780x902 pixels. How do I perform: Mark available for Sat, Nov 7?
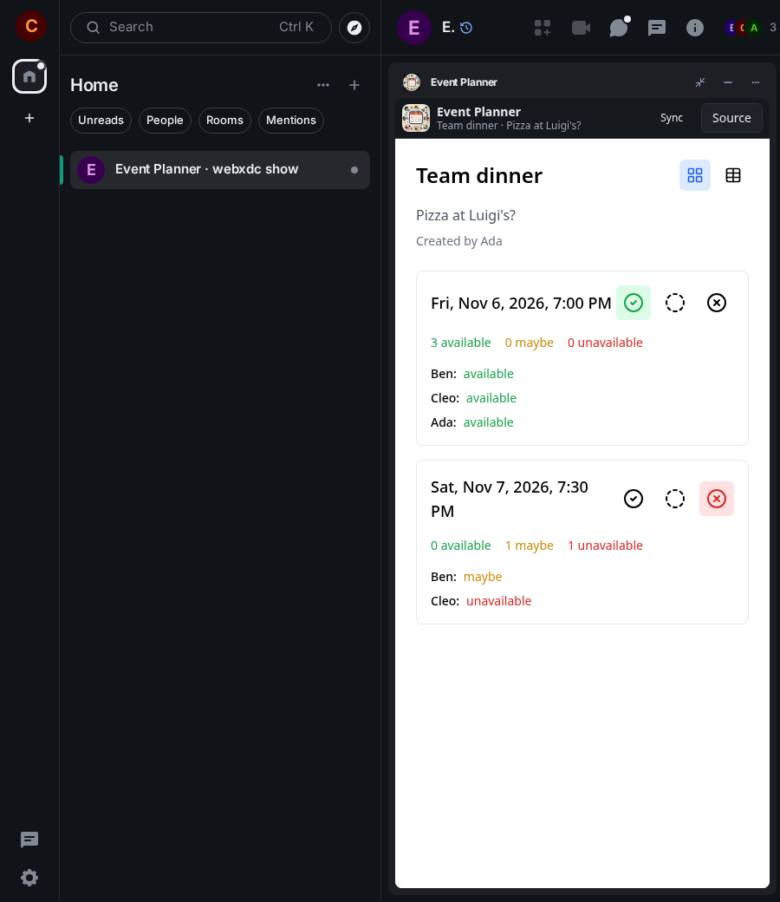pyautogui.click(x=634, y=499)
